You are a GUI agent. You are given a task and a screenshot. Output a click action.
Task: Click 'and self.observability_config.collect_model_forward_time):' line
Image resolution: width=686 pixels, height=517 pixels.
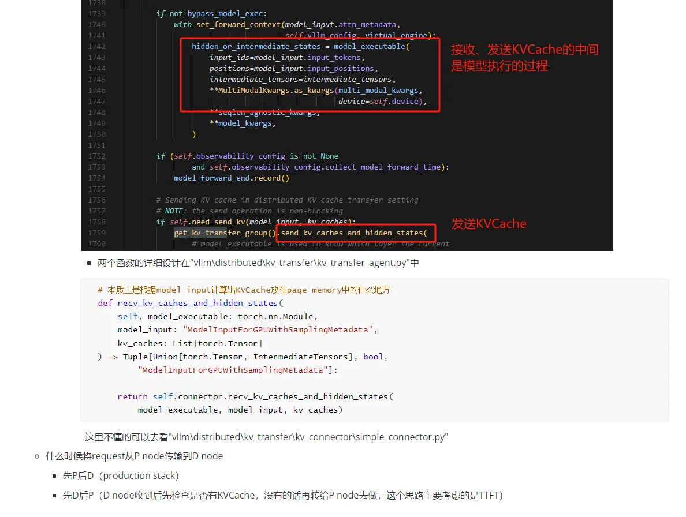coord(320,167)
